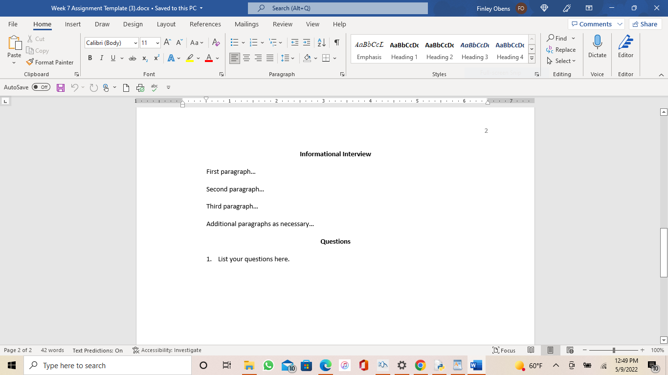Open the References tab

[205, 24]
